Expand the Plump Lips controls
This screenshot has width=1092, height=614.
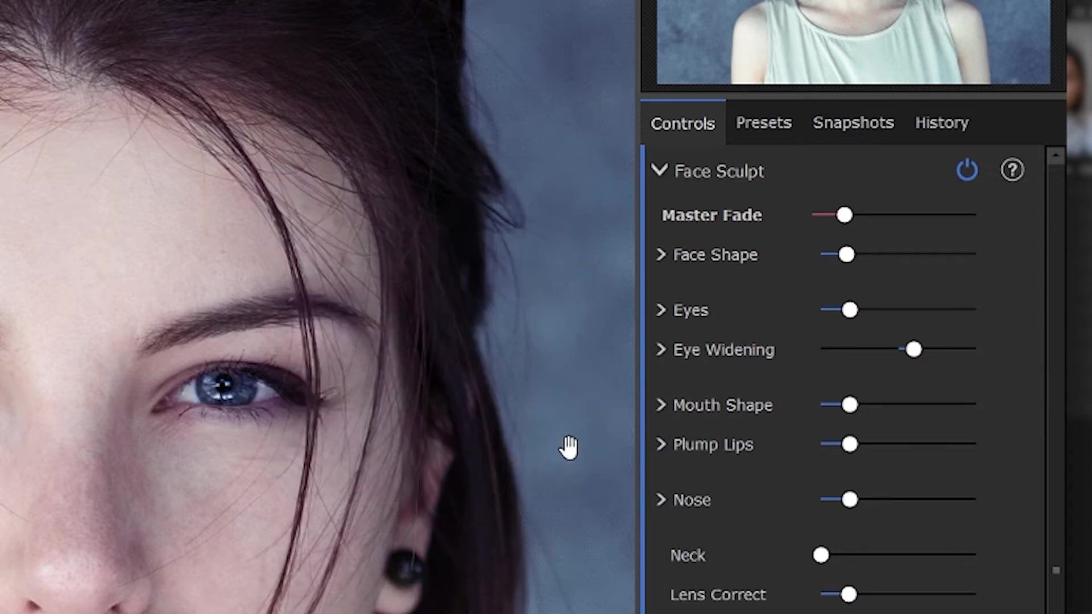coord(661,444)
